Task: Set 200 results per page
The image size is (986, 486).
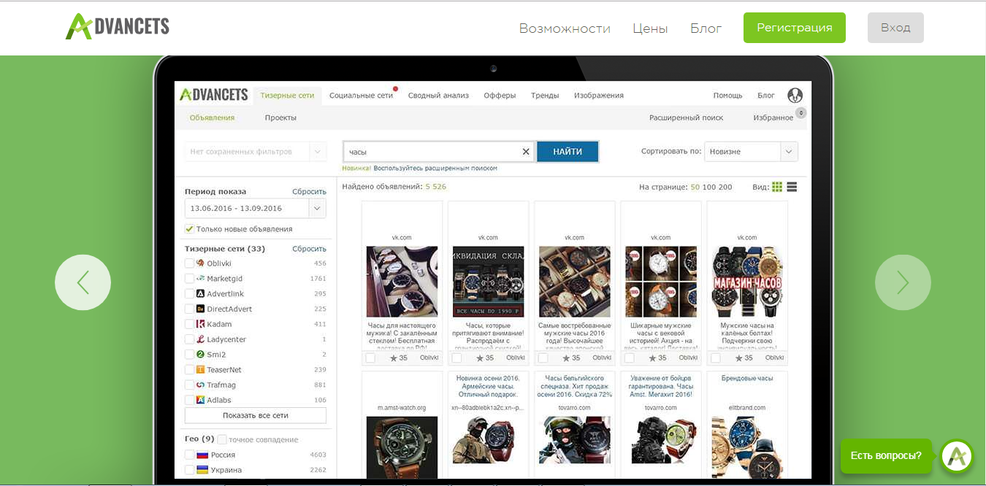Action: (x=725, y=187)
